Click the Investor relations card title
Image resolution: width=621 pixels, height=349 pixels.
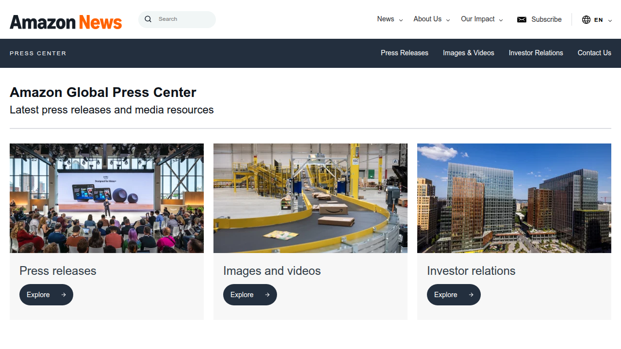click(x=471, y=271)
